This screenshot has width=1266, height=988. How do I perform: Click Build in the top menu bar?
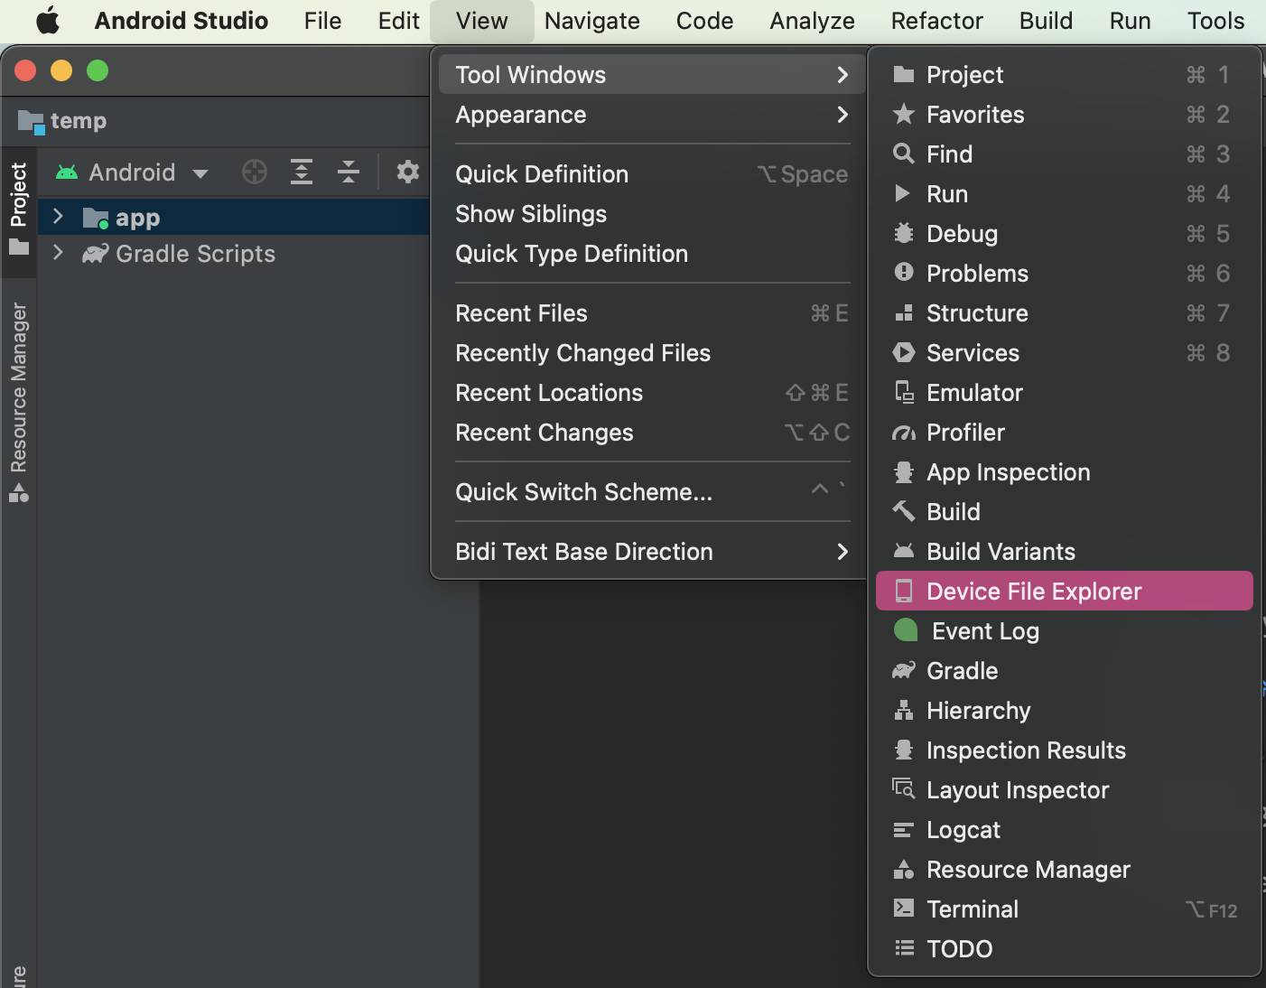(x=1046, y=21)
